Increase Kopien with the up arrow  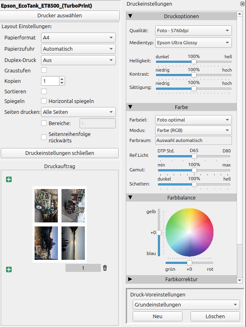pos(62,79)
